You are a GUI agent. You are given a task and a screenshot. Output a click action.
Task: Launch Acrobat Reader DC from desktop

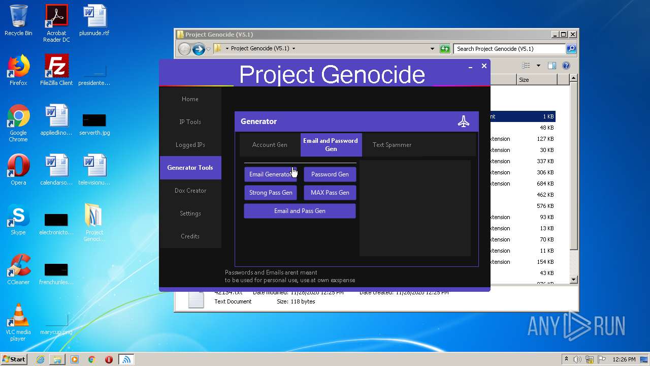coord(56,23)
